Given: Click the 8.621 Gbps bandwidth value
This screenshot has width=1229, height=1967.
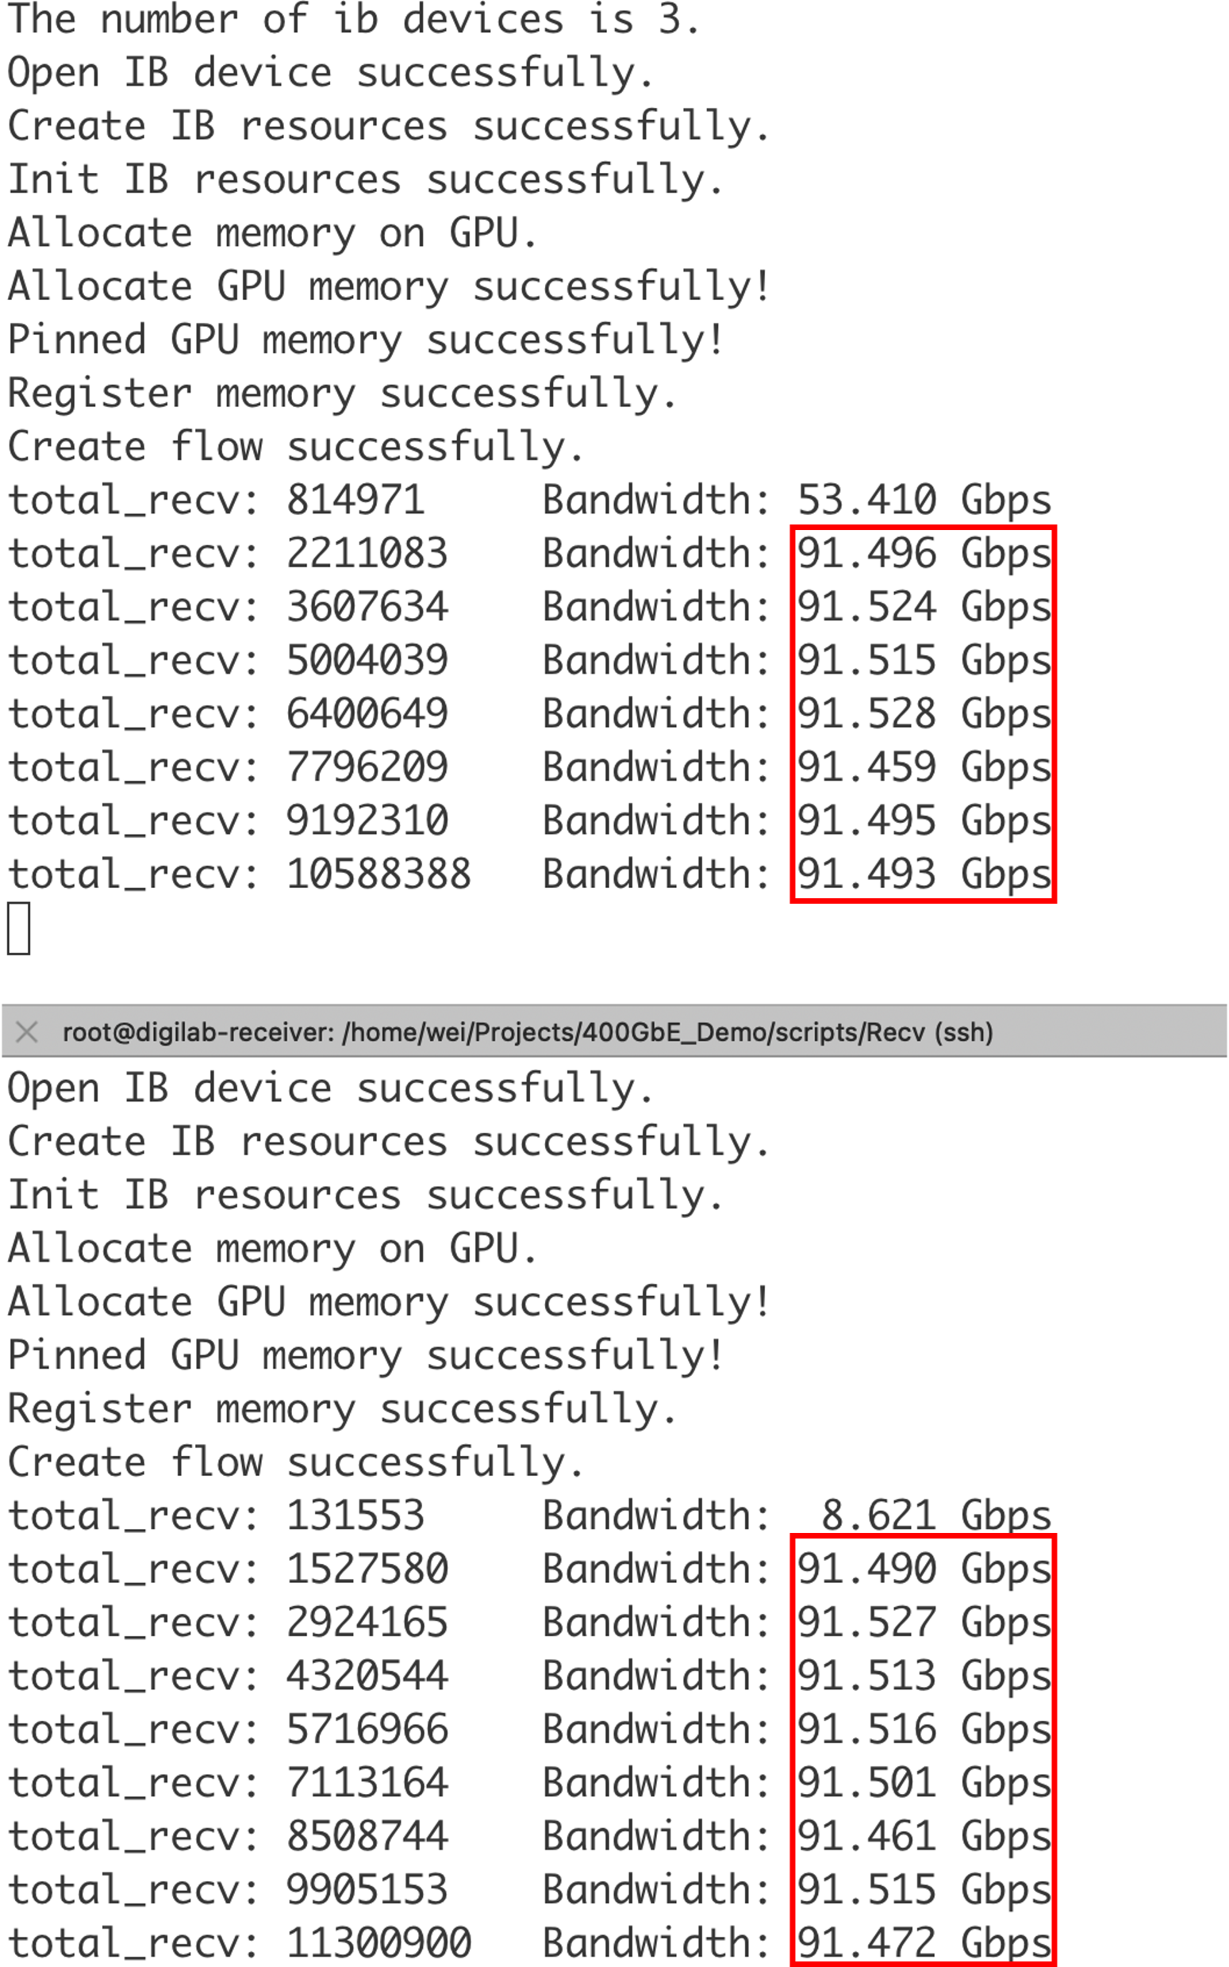Looking at the screenshot, I should coord(935,1515).
